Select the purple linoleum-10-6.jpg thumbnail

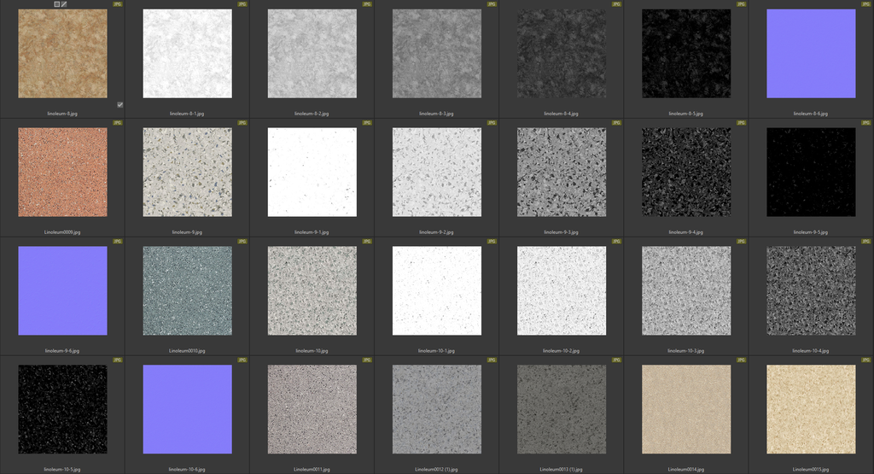187,410
